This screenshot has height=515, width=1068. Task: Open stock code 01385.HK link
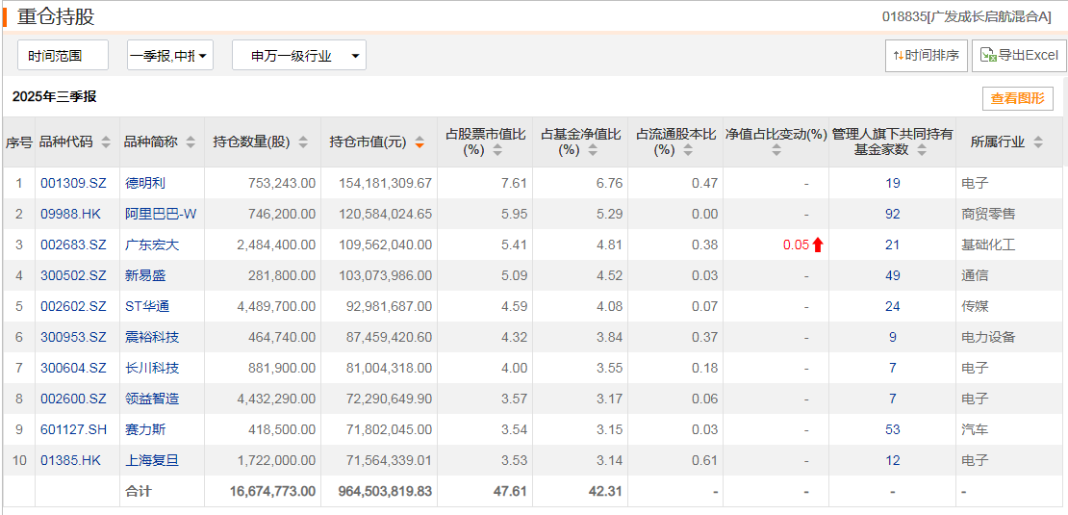71,460
